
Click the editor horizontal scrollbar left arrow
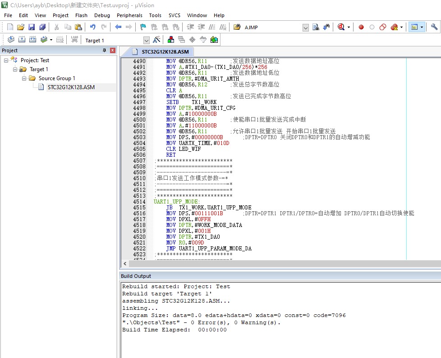125,263
